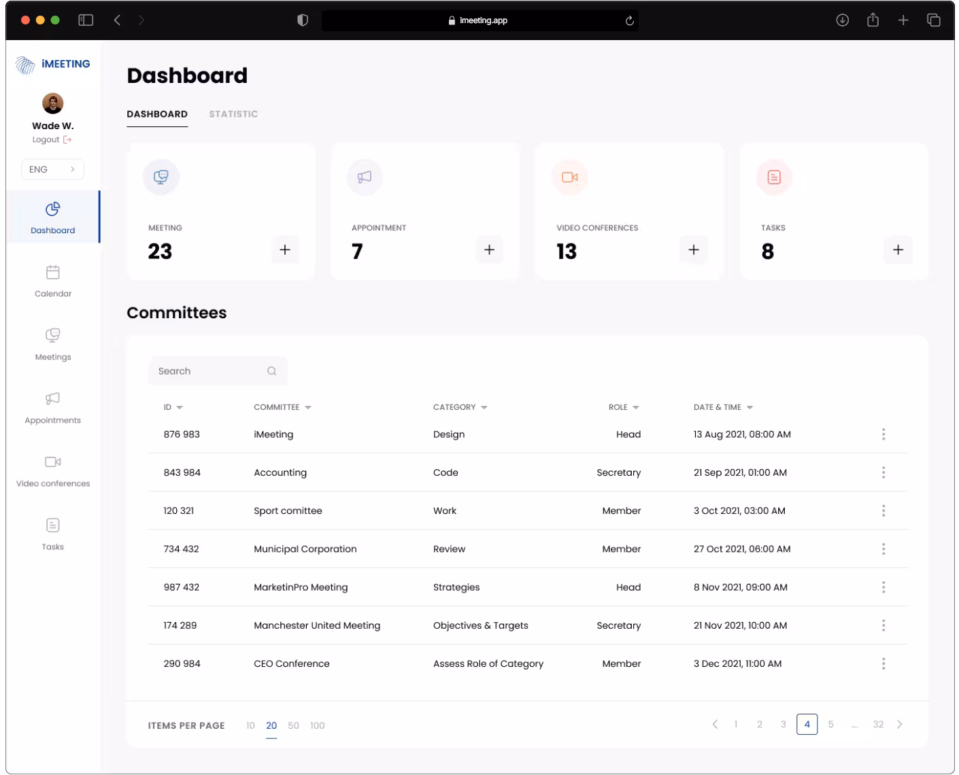Image resolution: width=959 pixels, height=775 pixels.
Task: Open options for MarketinPro Meeting row
Action: coord(884,587)
